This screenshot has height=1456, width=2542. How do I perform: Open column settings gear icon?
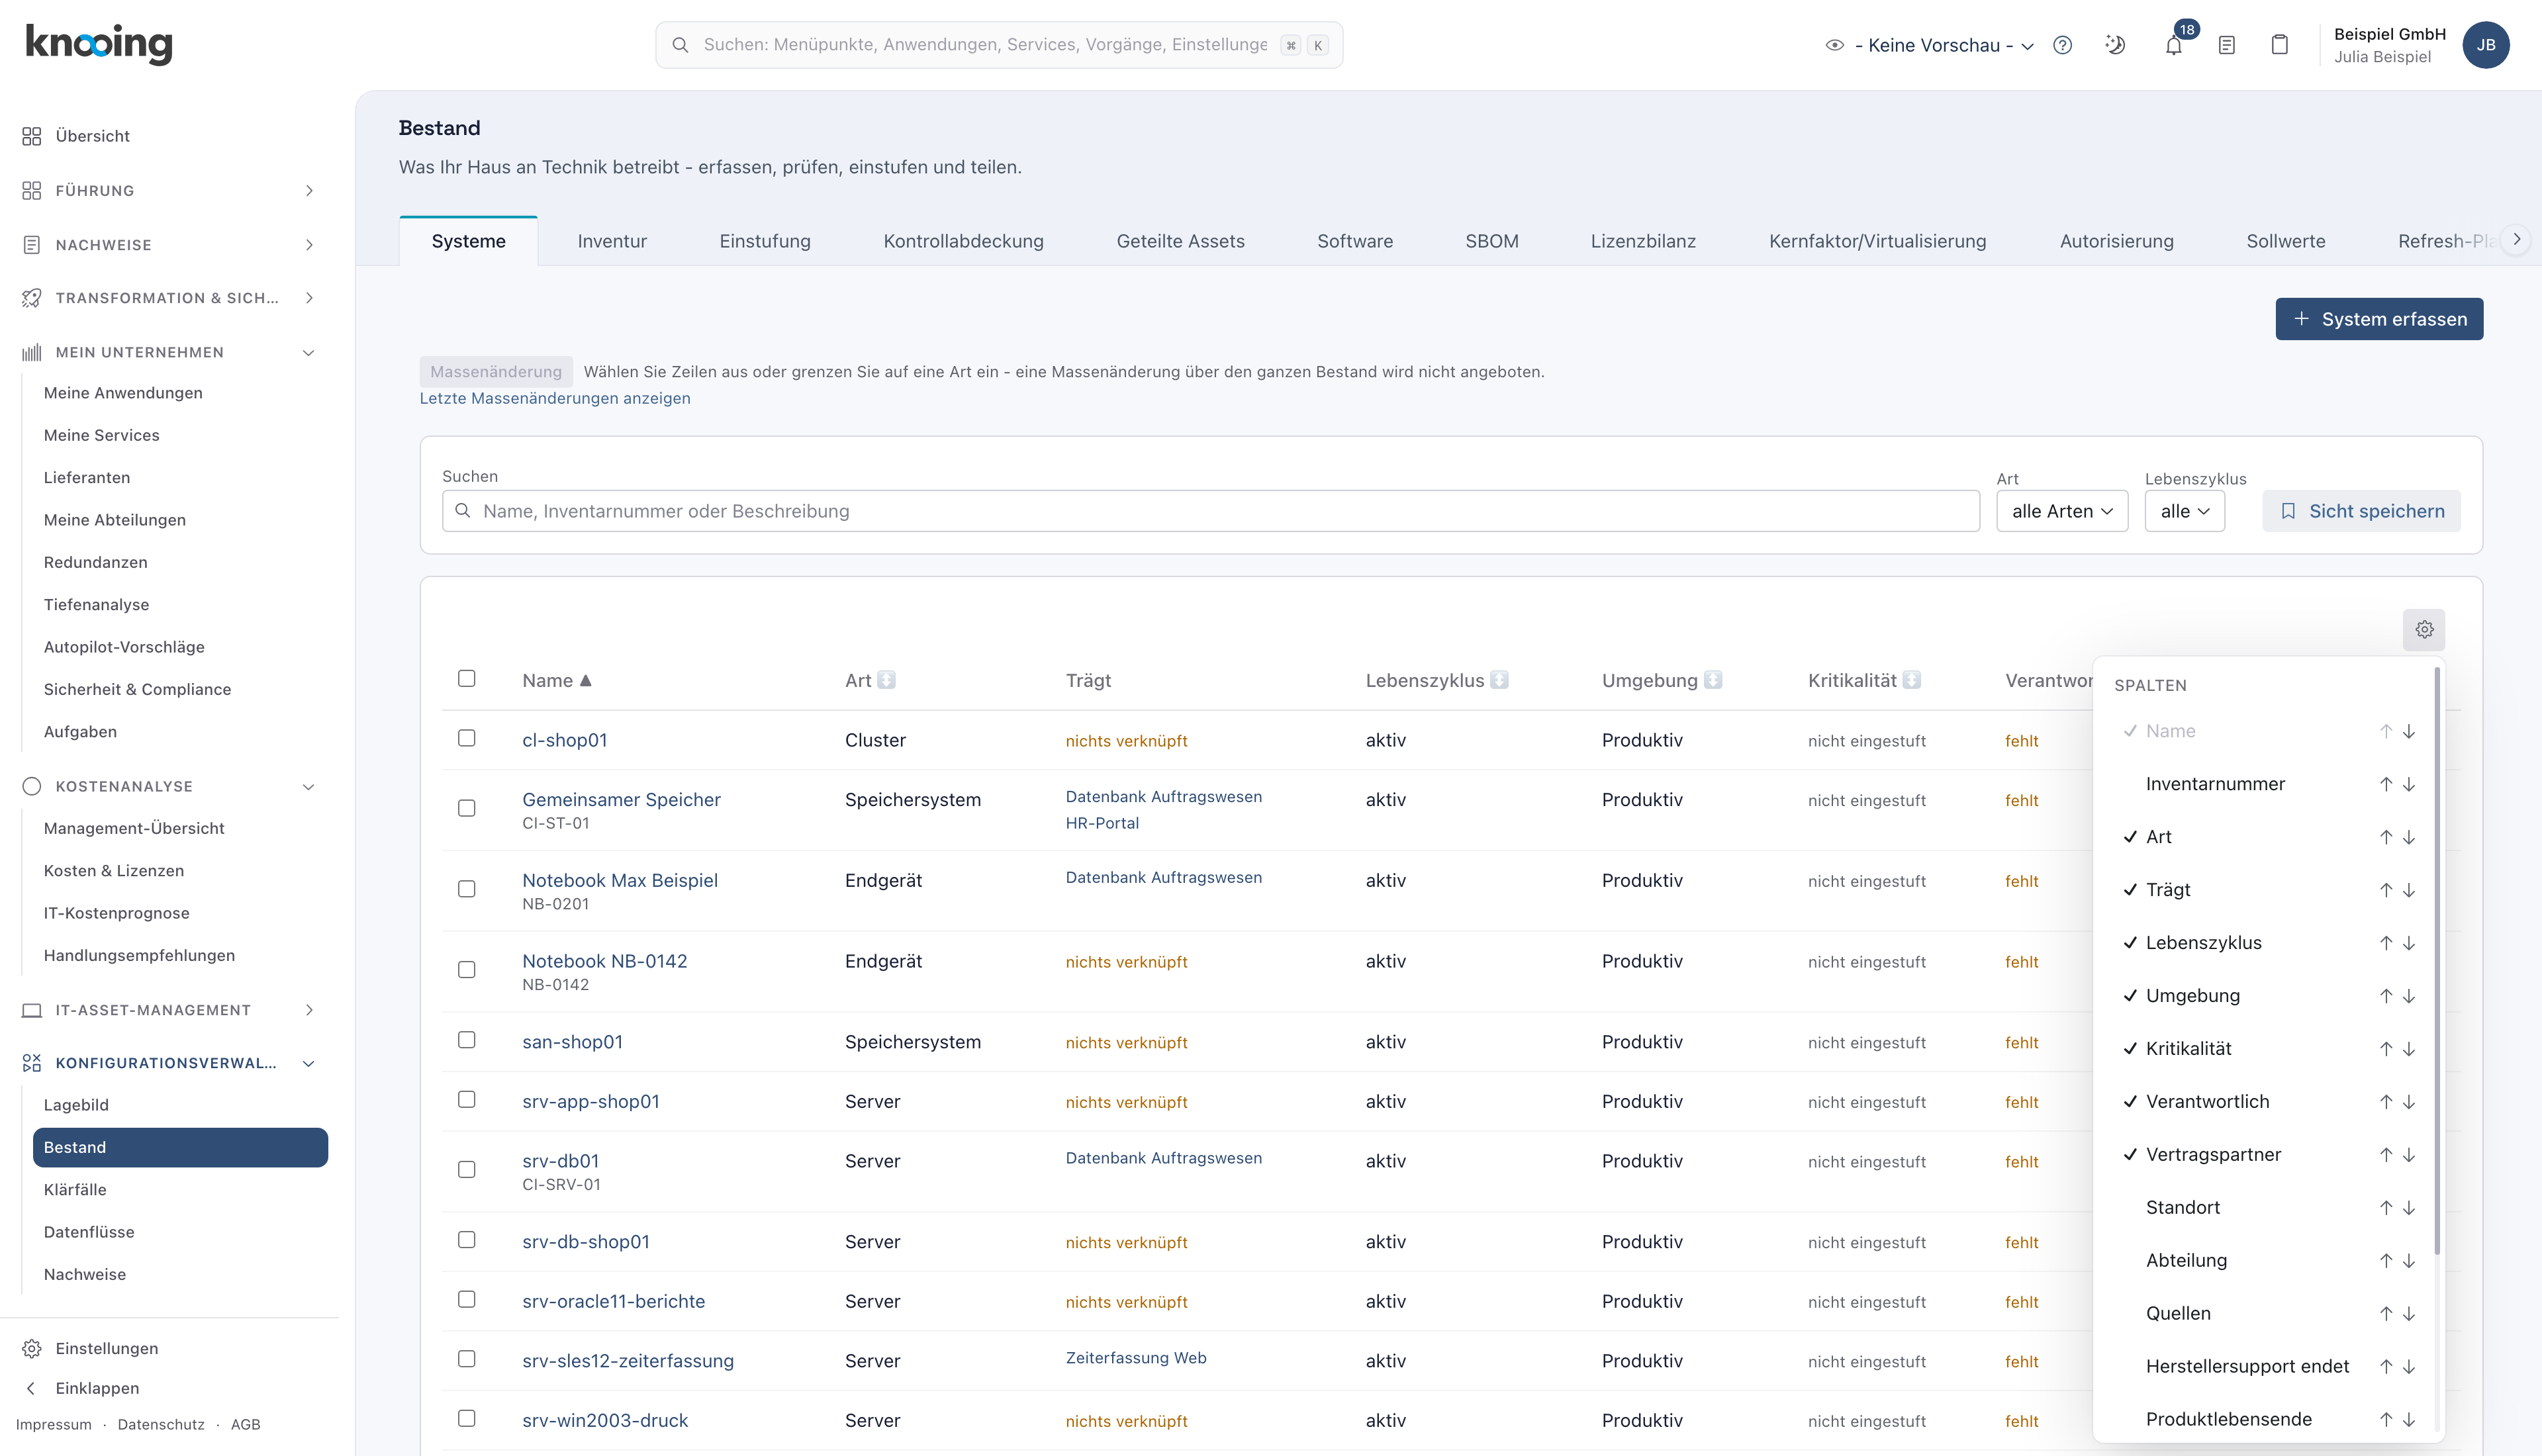pyautogui.click(x=2424, y=630)
